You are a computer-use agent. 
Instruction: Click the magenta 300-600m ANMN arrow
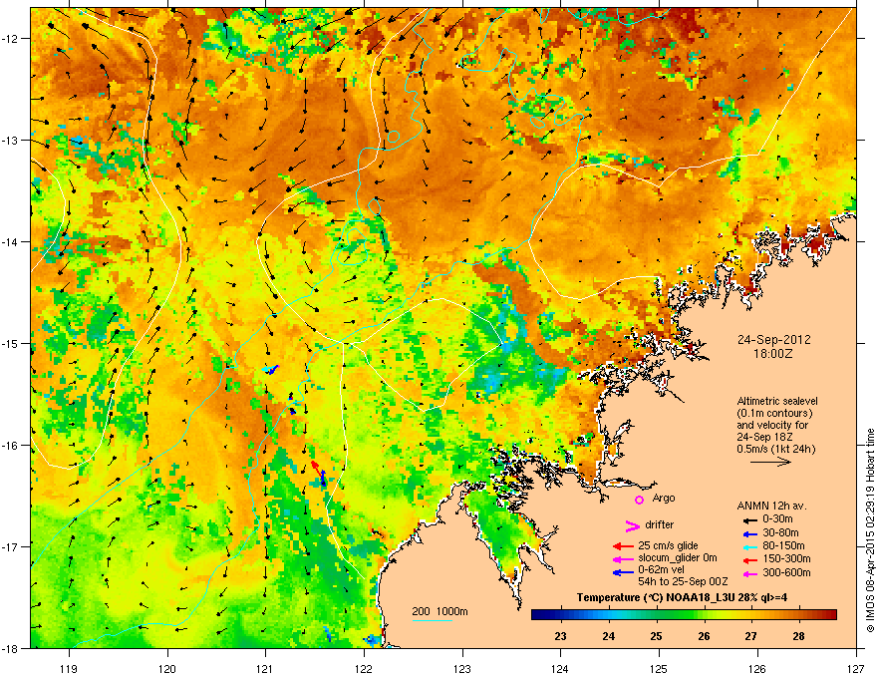(x=750, y=574)
